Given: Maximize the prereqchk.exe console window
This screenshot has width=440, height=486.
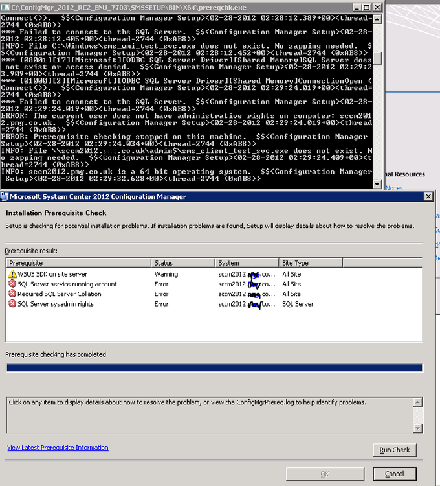Looking at the screenshot, I should pyautogui.click(x=367, y=7).
